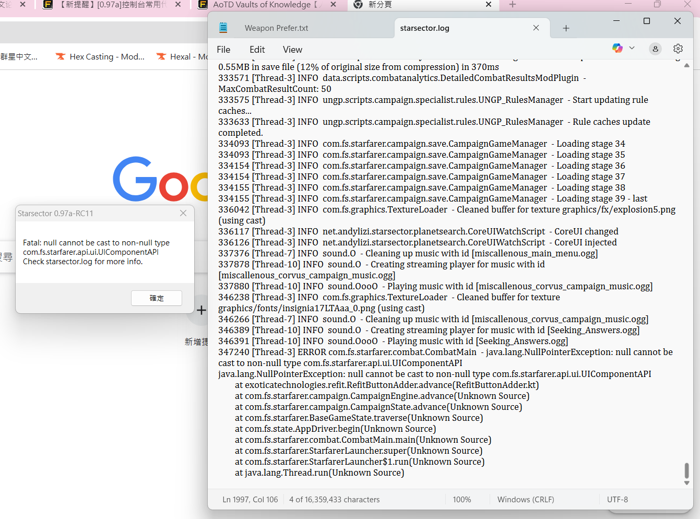Viewport: 700px width, 519px height.
Task: Click 確定 in the Starsector error dialog
Action: (x=156, y=298)
